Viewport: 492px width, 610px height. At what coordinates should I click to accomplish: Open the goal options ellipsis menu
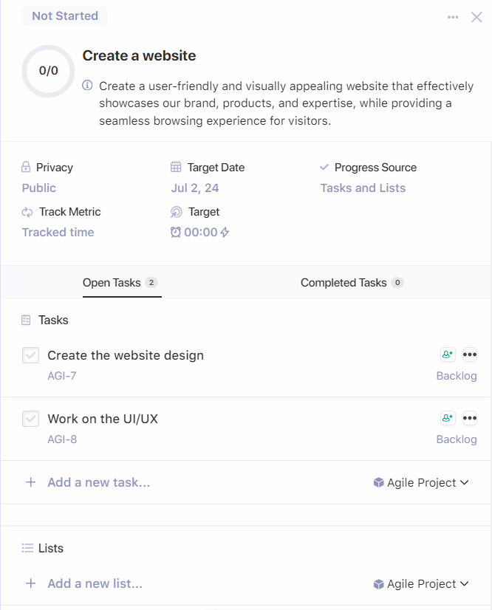point(453,17)
